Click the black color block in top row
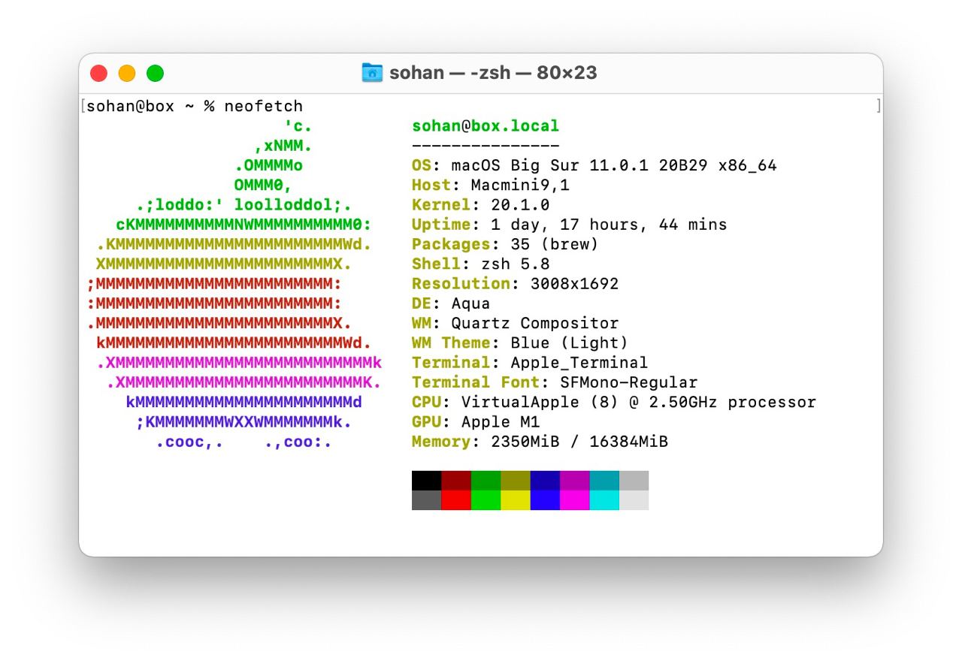This screenshot has height=661, width=962. pyautogui.click(x=427, y=481)
